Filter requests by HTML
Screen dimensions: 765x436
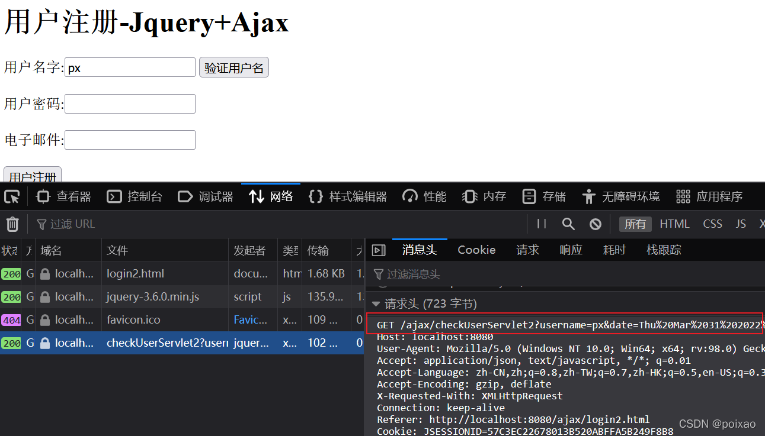click(x=675, y=224)
